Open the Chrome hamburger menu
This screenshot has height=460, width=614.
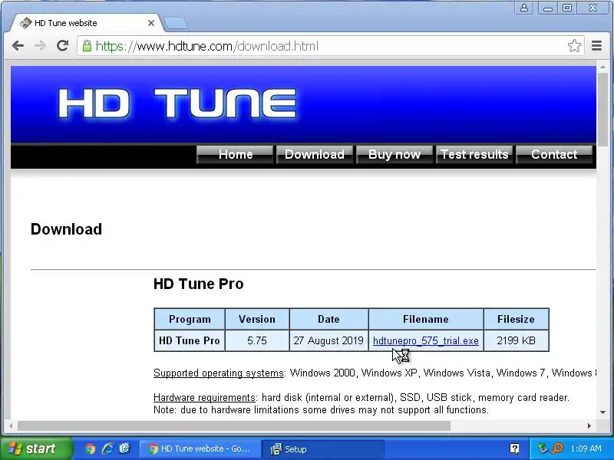tap(596, 46)
